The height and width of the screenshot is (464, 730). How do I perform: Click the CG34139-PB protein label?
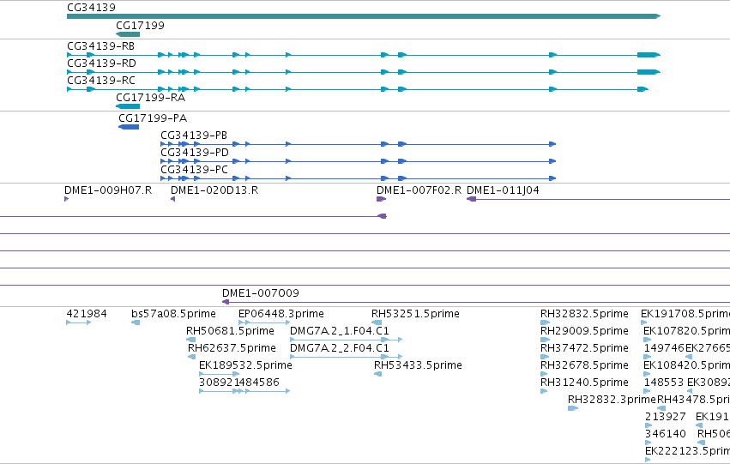[194, 135]
